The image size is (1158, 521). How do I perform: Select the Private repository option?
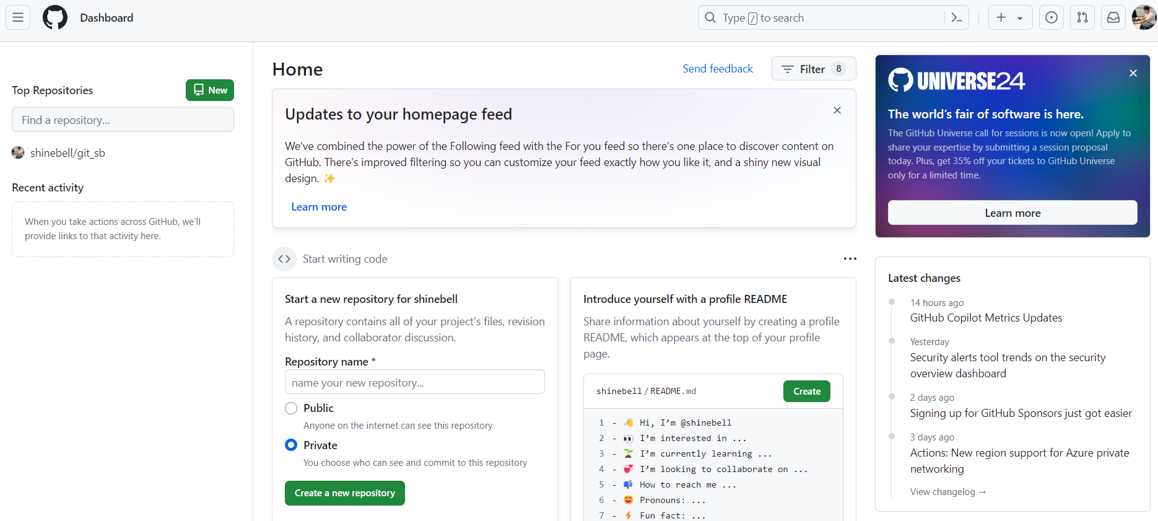point(291,445)
